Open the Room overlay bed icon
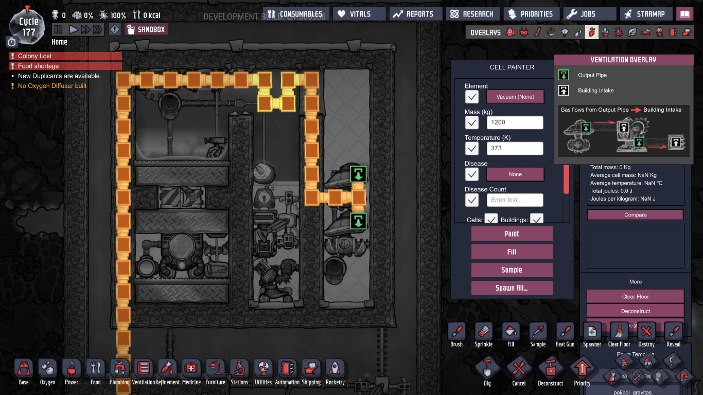This screenshot has height=395, width=703. (x=646, y=32)
